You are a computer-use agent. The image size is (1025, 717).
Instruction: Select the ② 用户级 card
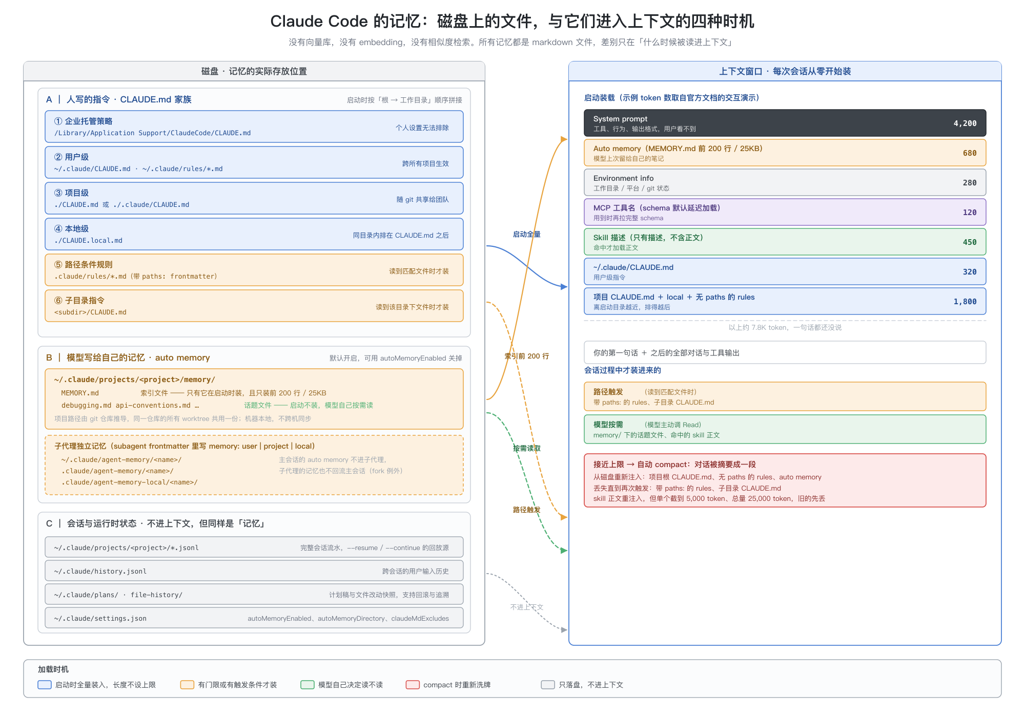coord(254,162)
